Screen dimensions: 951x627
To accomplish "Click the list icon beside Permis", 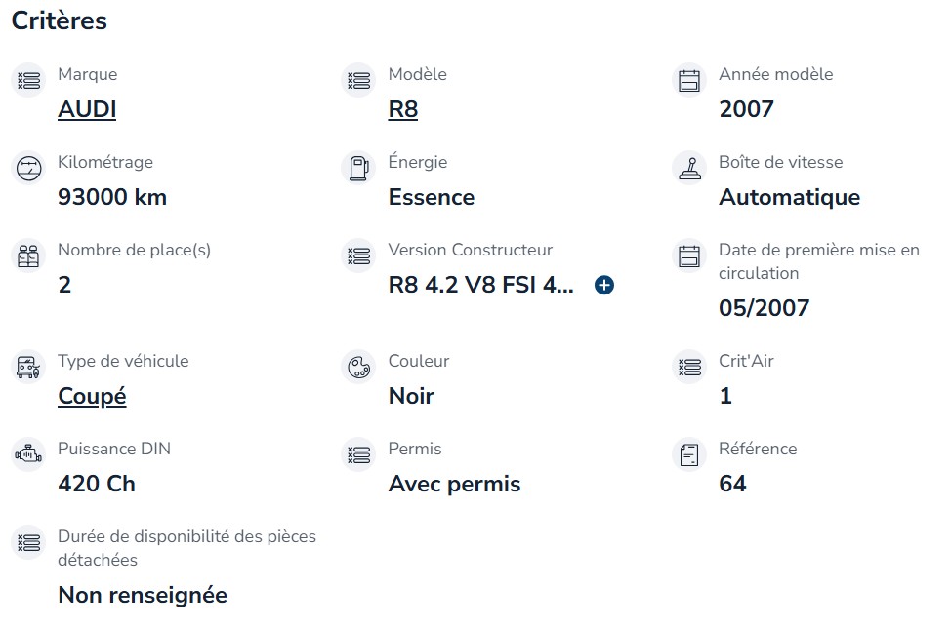I will coord(359,454).
